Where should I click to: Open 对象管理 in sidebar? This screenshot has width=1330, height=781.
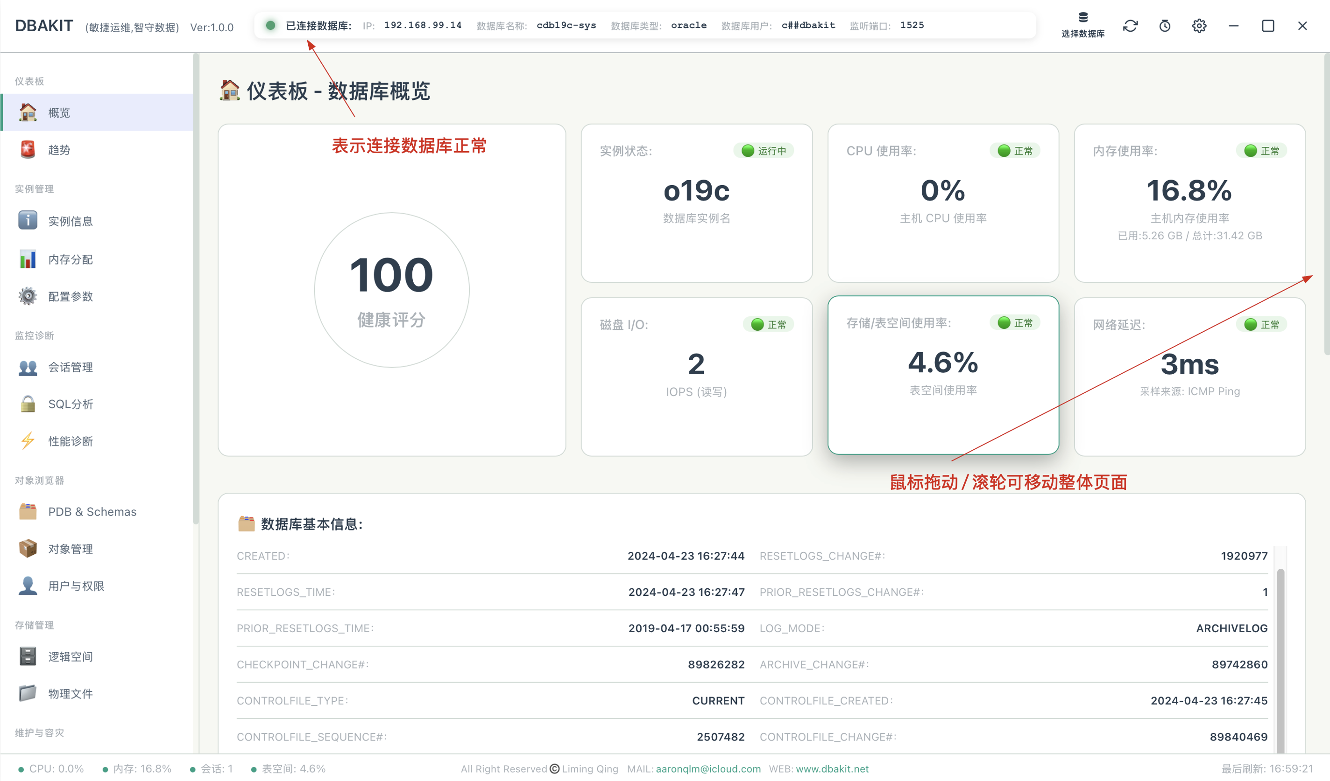(x=98, y=549)
